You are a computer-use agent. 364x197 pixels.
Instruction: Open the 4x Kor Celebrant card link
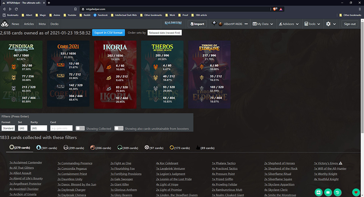point(167,163)
